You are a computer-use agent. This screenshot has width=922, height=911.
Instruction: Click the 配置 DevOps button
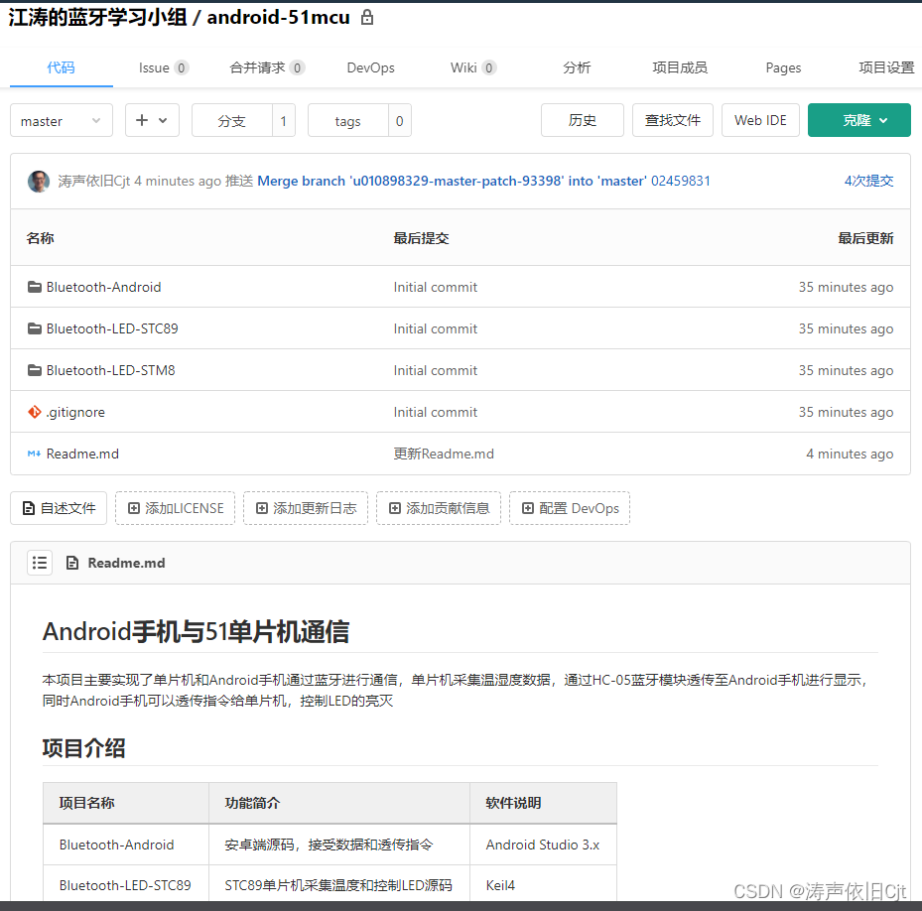point(570,508)
